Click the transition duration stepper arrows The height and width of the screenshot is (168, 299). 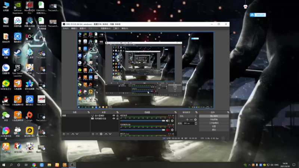coord(197,123)
